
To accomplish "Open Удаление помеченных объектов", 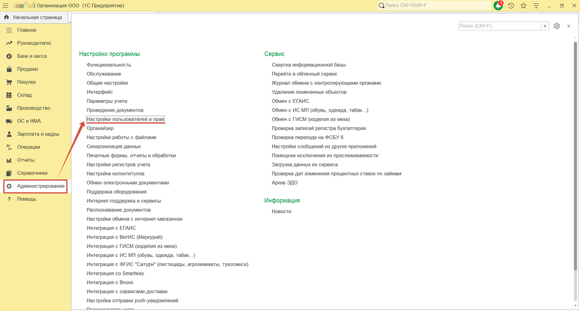I will 309,92.
